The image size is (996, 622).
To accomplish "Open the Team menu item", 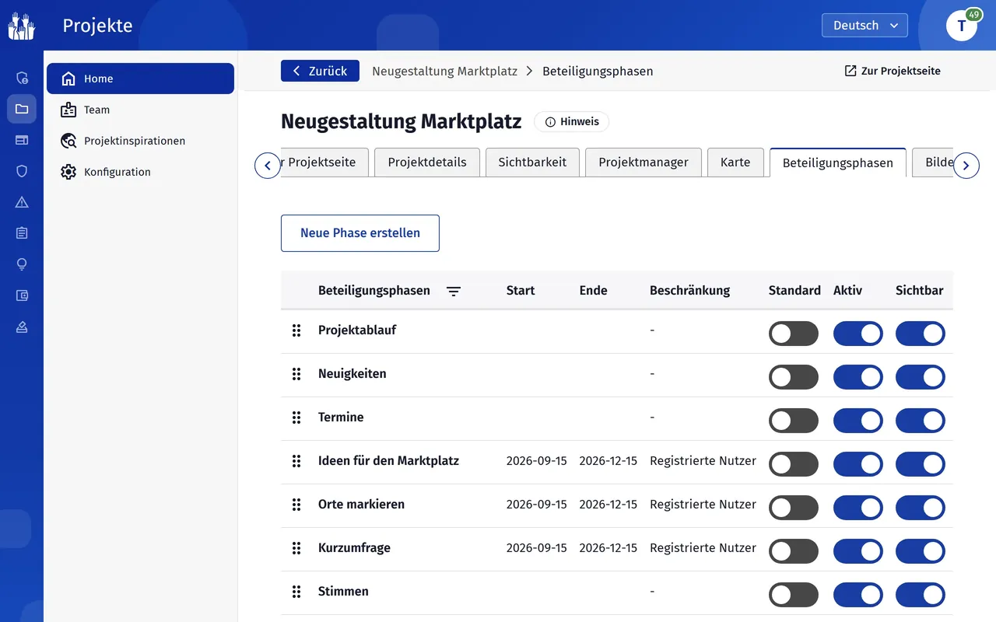I will (x=140, y=110).
